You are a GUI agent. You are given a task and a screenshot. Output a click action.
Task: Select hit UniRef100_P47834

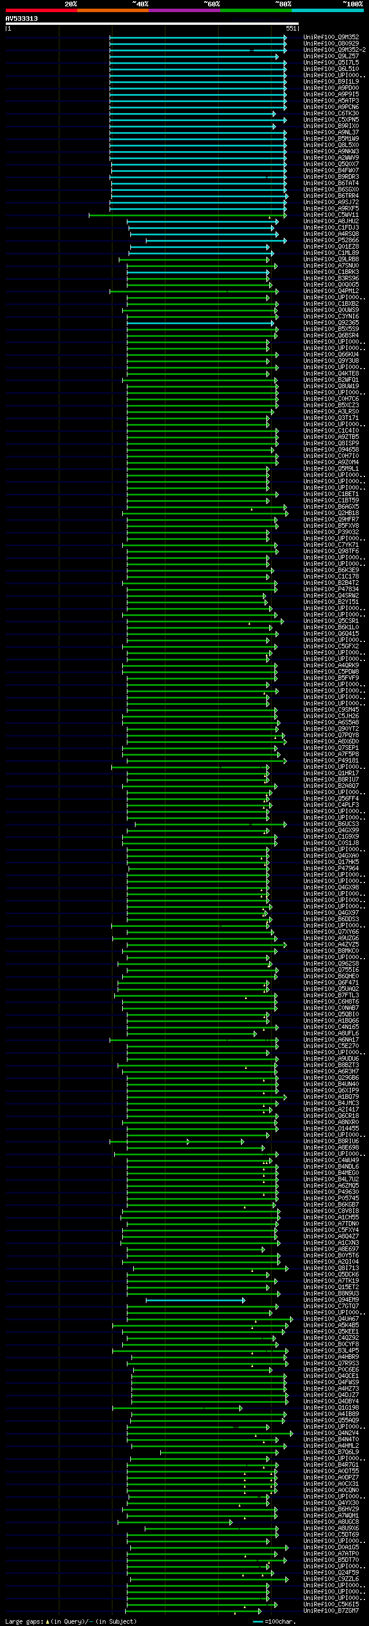(x=331, y=589)
